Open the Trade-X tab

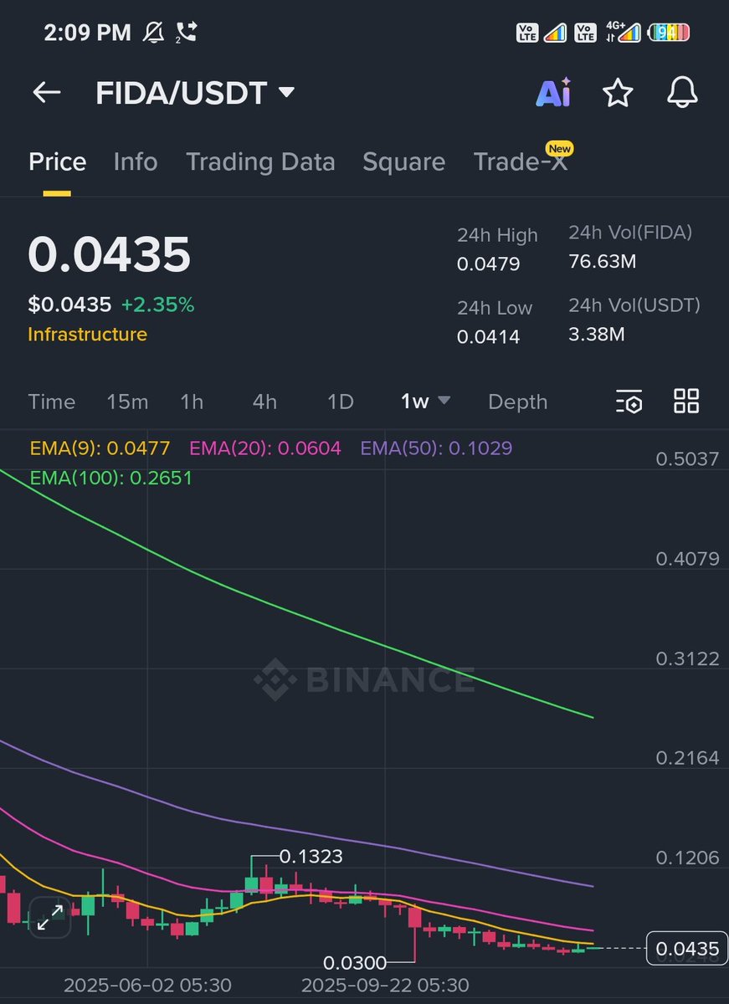(521, 161)
